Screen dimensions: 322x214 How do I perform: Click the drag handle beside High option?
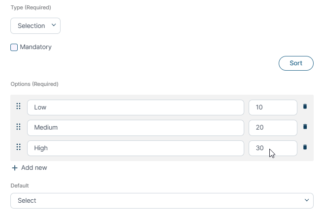(18, 147)
